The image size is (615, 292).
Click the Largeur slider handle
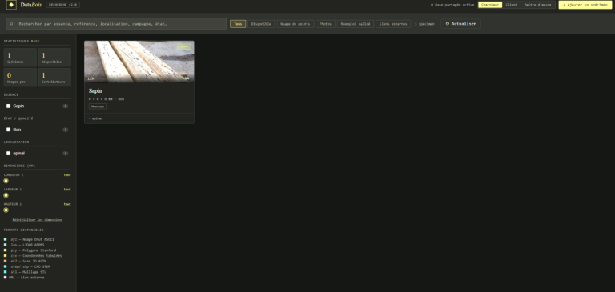(6, 195)
